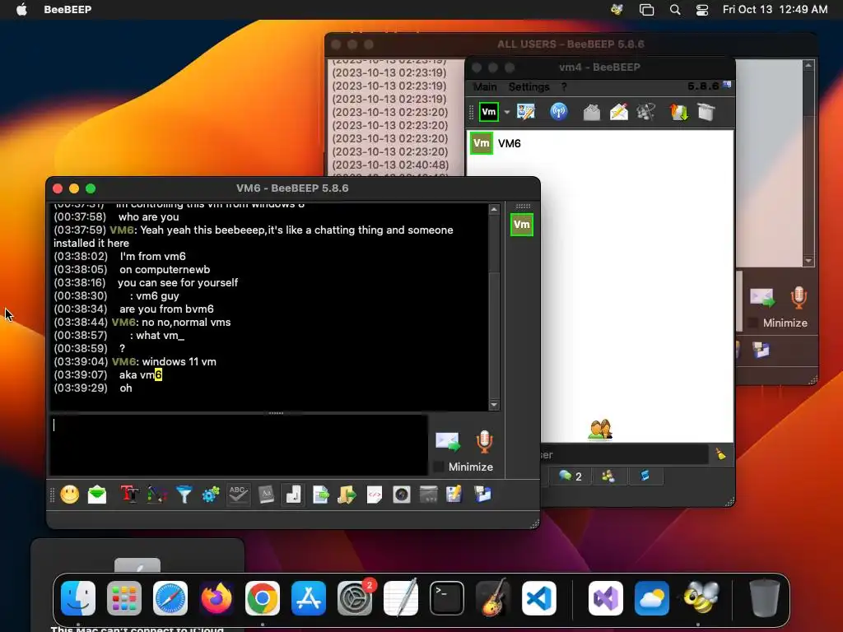Edit profile via vCard pencil icon

point(526,112)
